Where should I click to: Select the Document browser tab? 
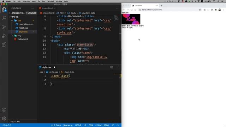(144, 6)
